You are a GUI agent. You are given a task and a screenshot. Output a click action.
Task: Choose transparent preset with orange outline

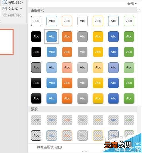[67, 136]
